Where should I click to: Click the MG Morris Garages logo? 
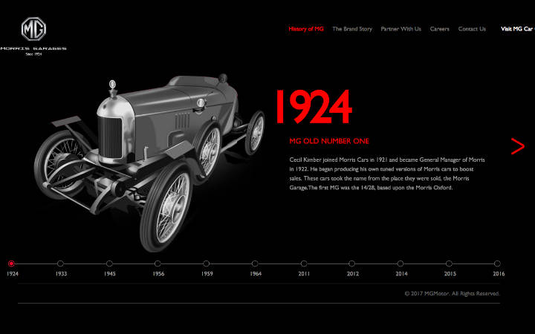coord(33,36)
